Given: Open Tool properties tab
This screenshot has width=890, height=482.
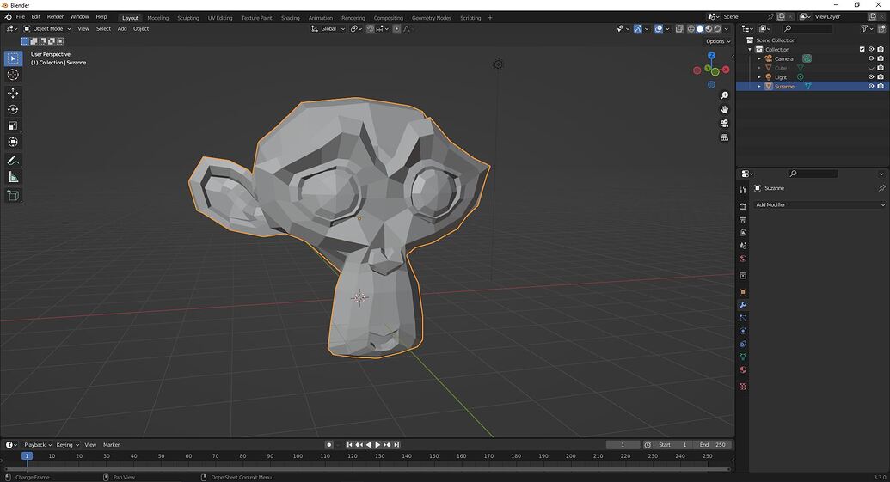Looking at the screenshot, I should click(743, 190).
